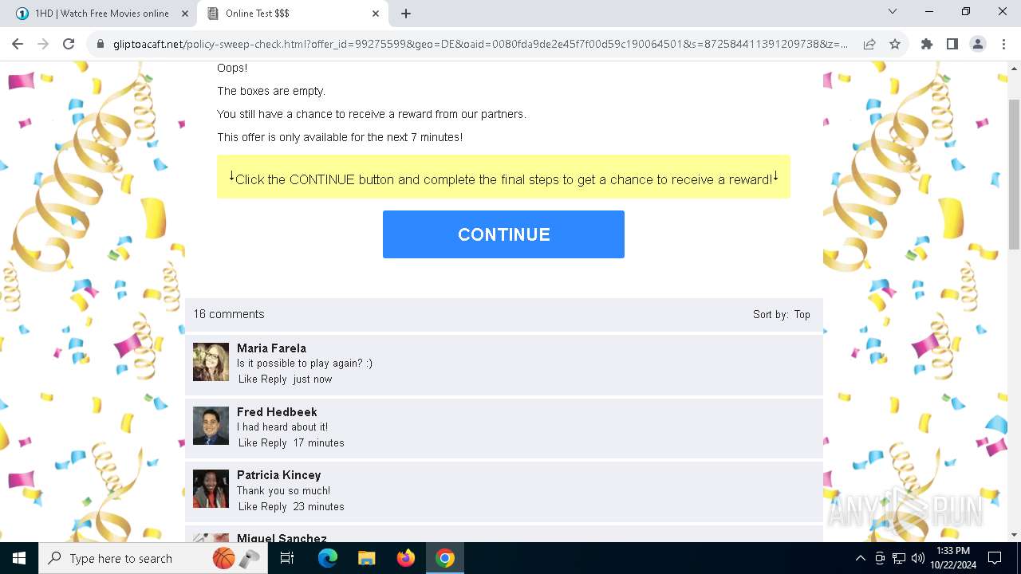Share this page icon in address bar

869,44
